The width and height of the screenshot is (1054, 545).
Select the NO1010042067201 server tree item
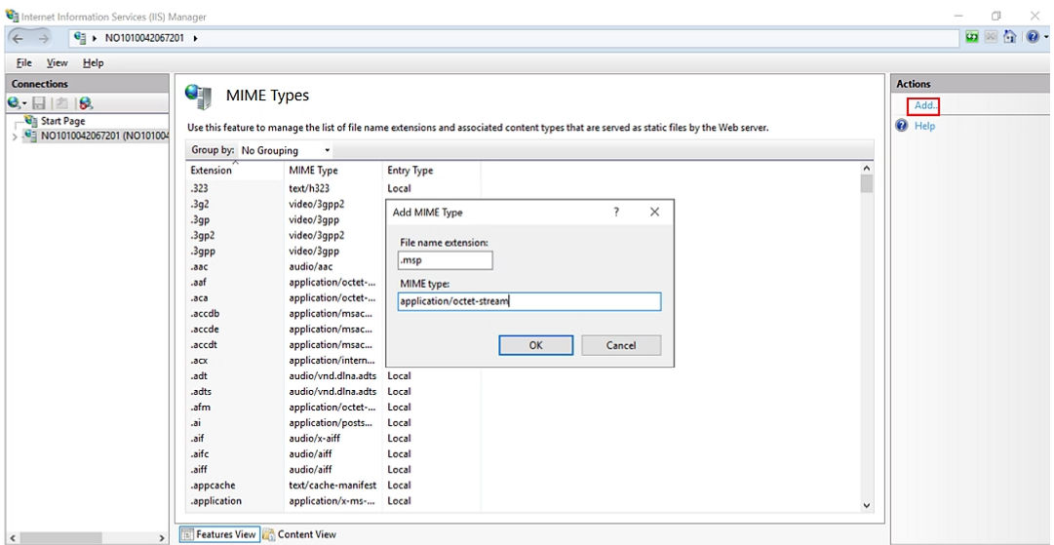(104, 136)
